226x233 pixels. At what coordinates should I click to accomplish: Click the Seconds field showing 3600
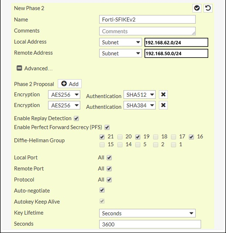(150, 224)
